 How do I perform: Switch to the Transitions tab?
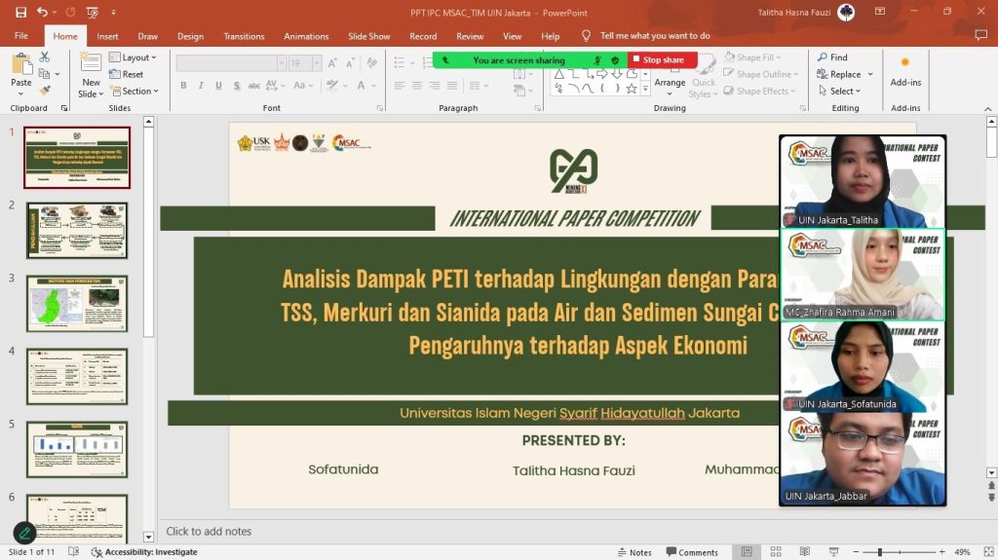pyautogui.click(x=244, y=36)
